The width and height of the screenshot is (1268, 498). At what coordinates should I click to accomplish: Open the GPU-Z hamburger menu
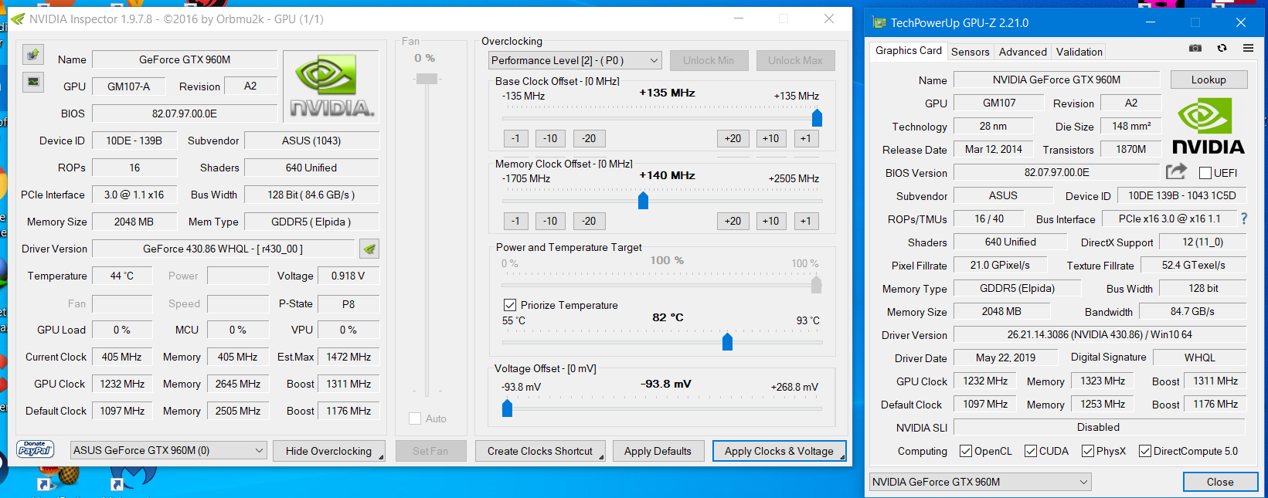1248,48
